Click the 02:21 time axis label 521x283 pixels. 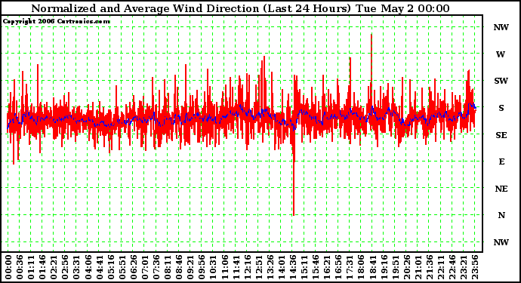pyautogui.click(x=54, y=267)
